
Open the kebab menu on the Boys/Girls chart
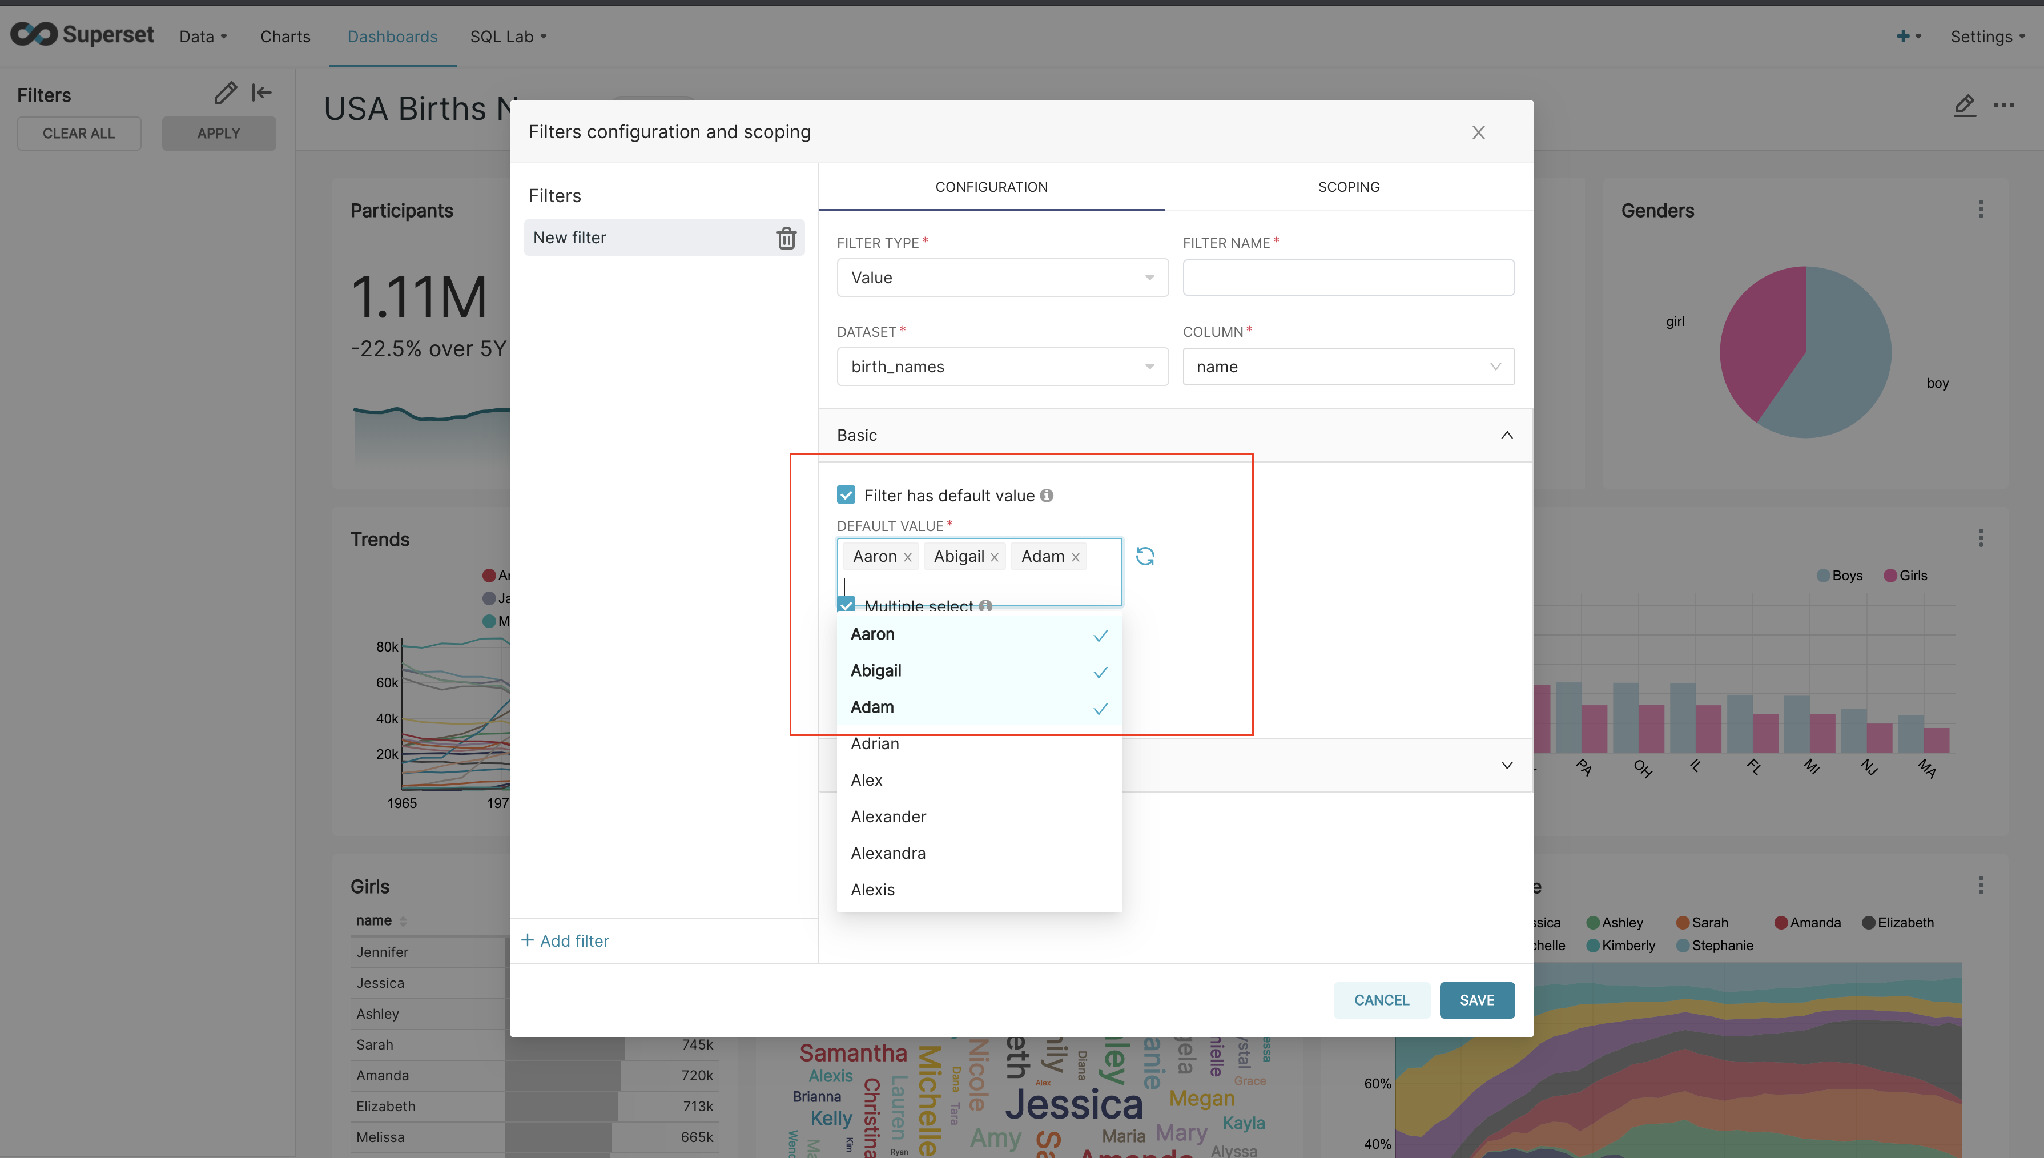coord(1981,538)
